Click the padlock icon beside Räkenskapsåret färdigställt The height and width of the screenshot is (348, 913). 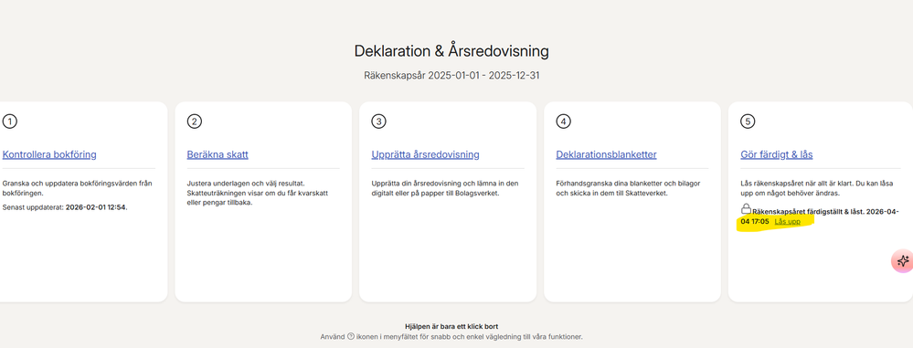pos(746,209)
